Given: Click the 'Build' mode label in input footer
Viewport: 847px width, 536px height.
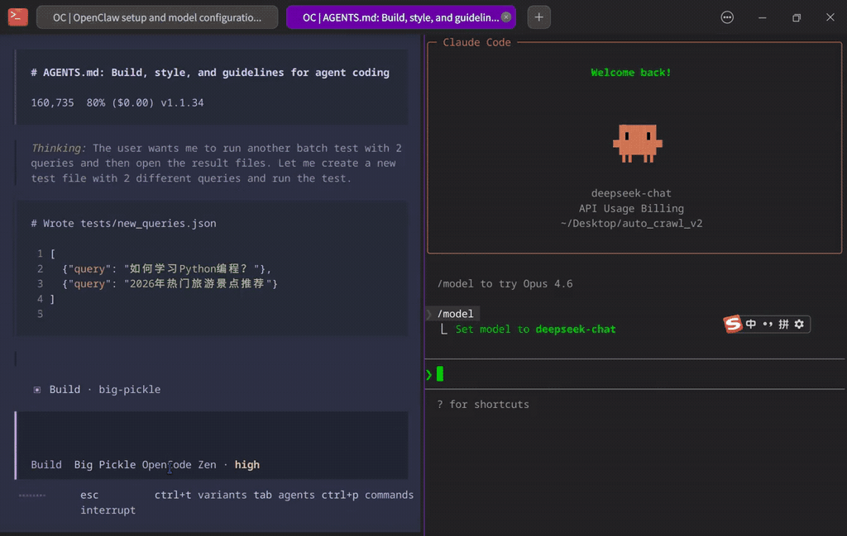Looking at the screenshot, I should click(46, 465).
